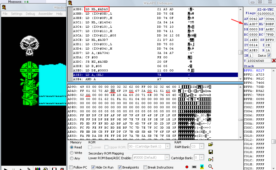Click the Stack list scroll-up arrow

point(274,71)
